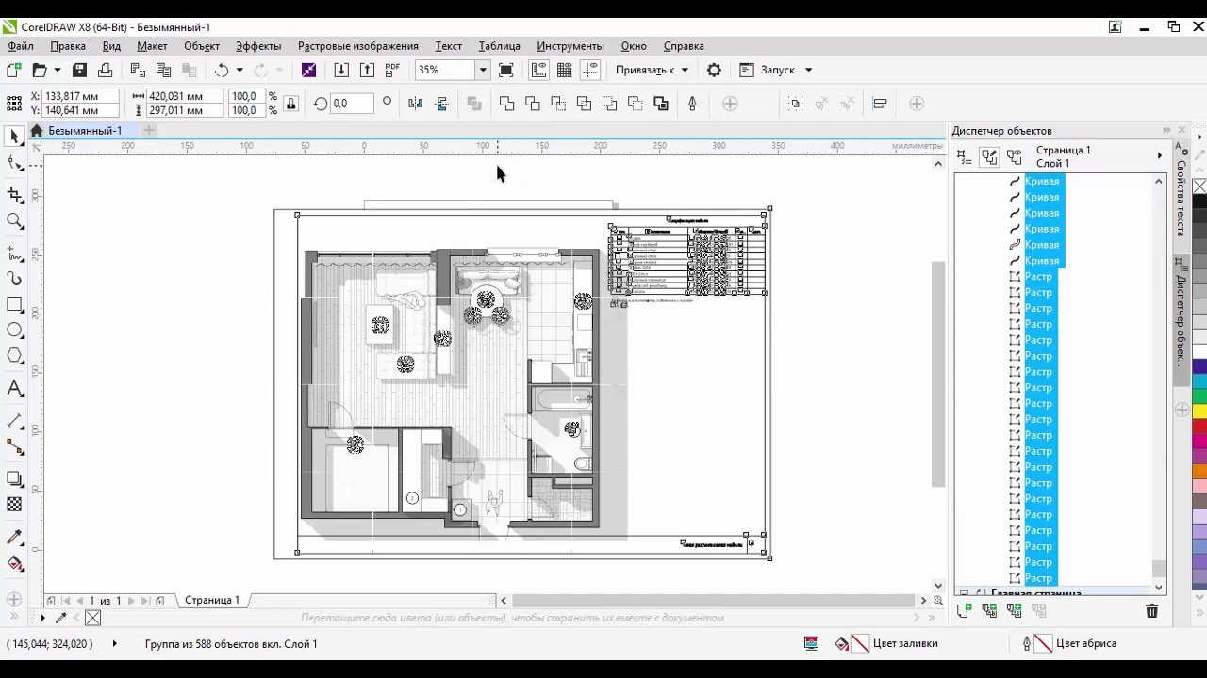This screenshot has width=1207, height=678.
Task: Open the Файл menu
Action: point(21,45)
